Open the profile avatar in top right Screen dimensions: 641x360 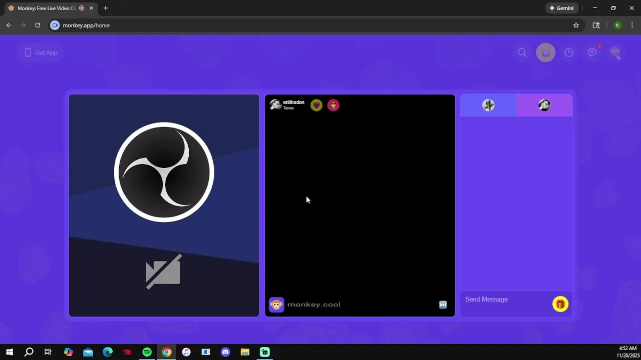pos(615,52)
